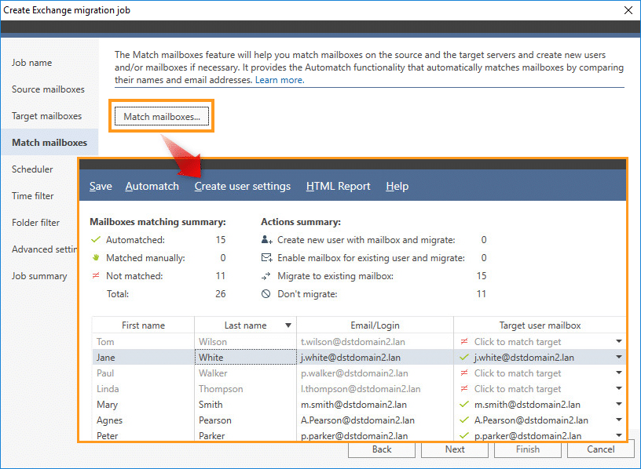Select Match mailboxes step in sidebar

(49, 143)
